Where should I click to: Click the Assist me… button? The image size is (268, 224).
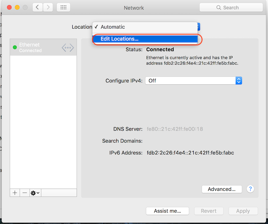click(x=168, y=211)
